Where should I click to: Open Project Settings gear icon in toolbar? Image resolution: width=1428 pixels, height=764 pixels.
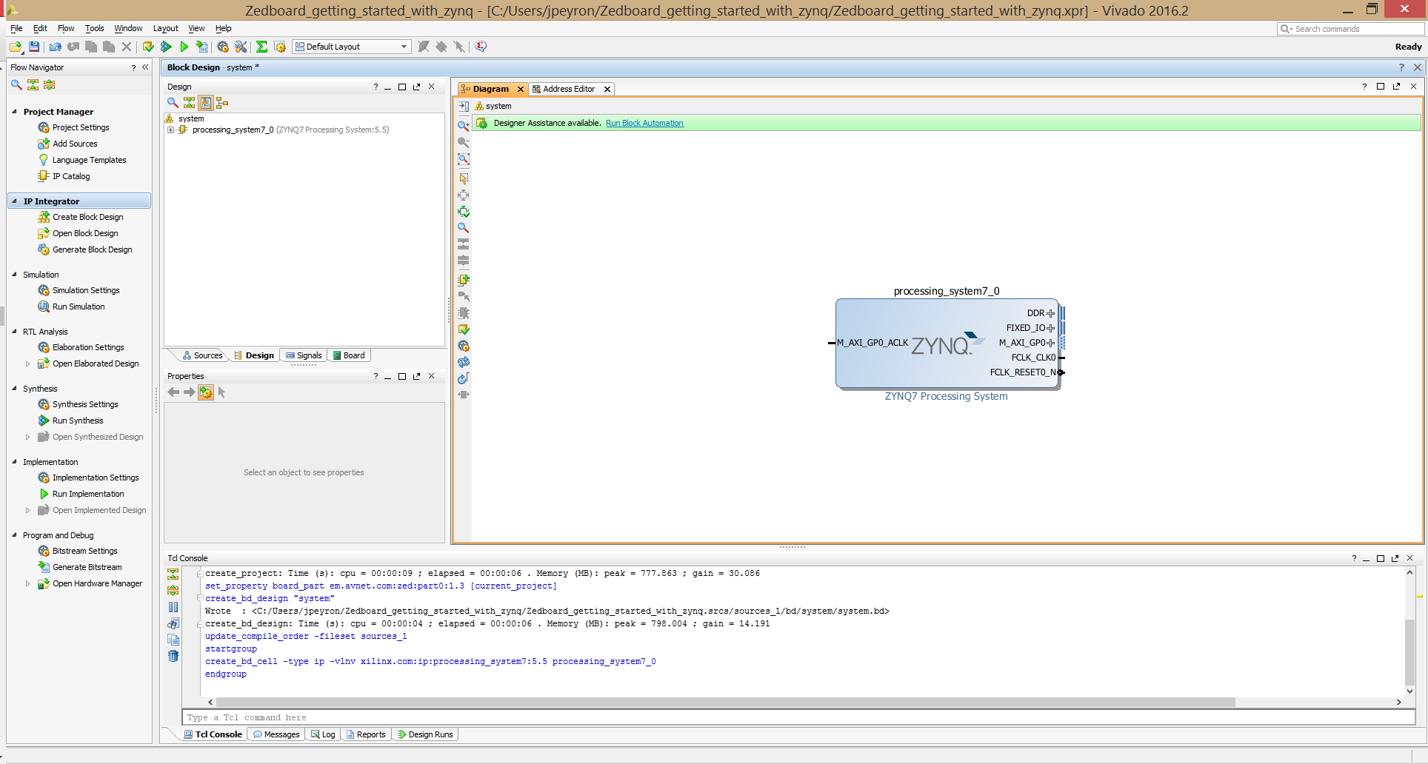(x=223, y=47)
